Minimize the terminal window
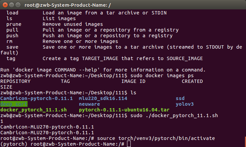Screen dimensions: 246x147 click(x=12, y=5)
